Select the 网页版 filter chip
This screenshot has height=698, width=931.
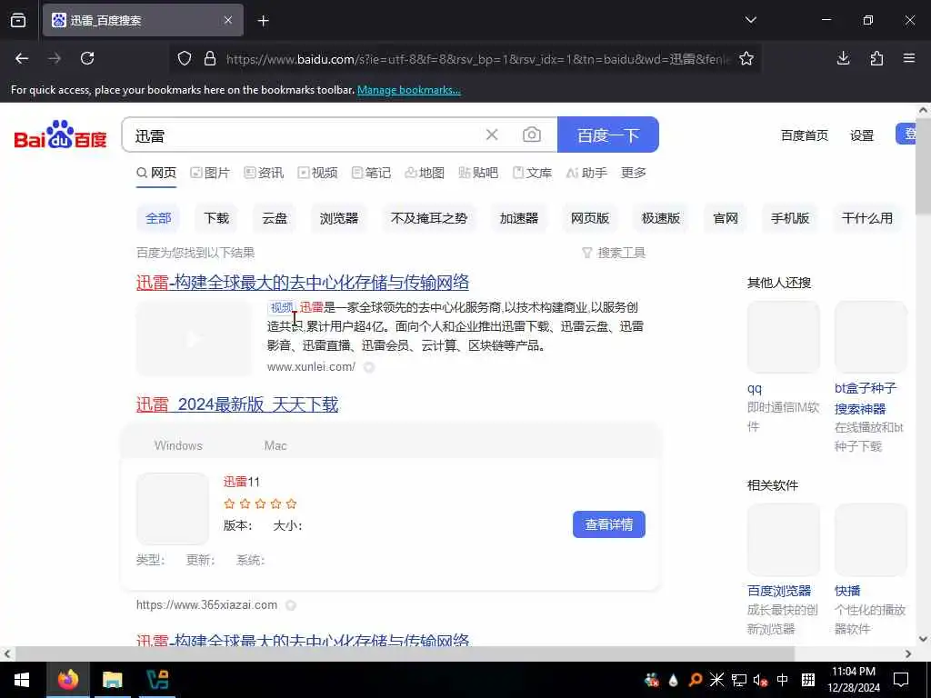click(590, 218)
